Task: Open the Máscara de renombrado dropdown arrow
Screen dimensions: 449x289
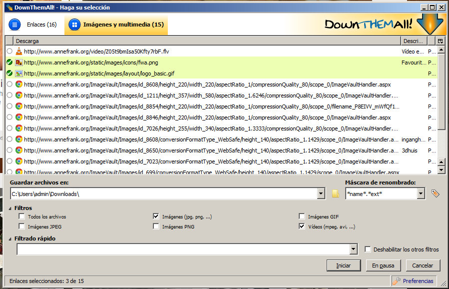Action: 421,194
